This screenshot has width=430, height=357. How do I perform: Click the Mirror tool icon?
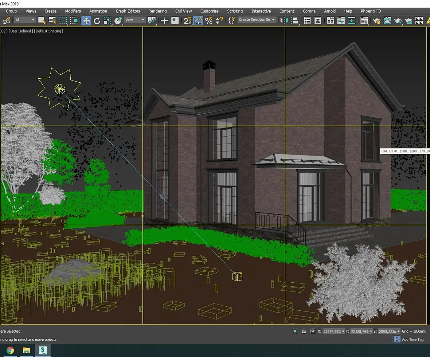pos(284,20)
